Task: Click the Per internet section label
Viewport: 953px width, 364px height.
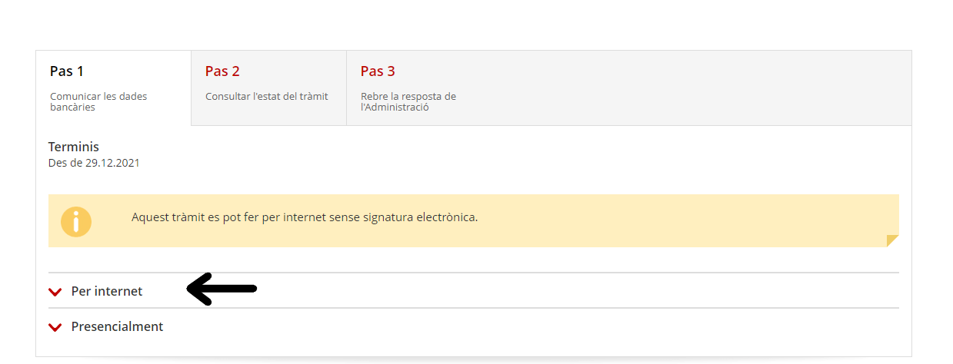Action: [107, 292]
